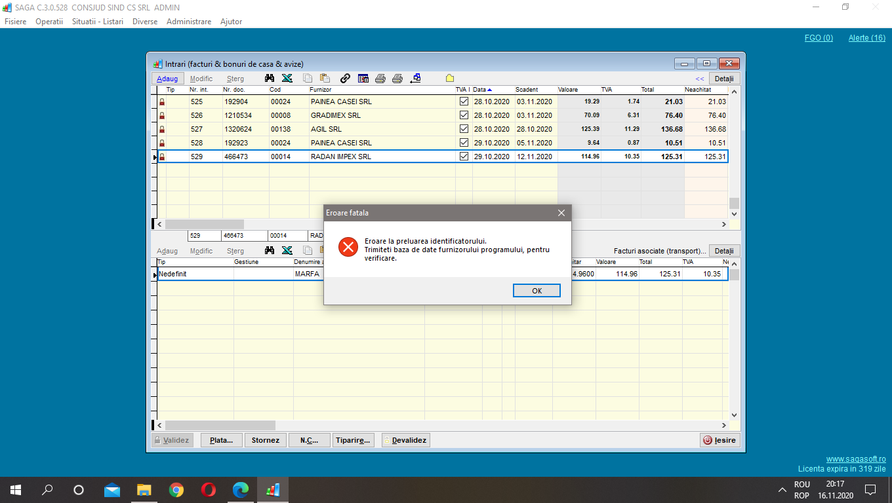Toggle TVA checkbox for row 528
892x503 pixels.
464,143
